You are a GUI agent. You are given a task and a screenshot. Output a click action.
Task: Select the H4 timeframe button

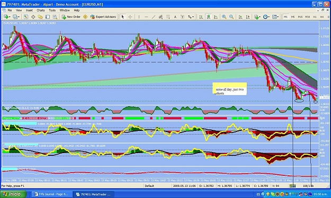[322, 17]
